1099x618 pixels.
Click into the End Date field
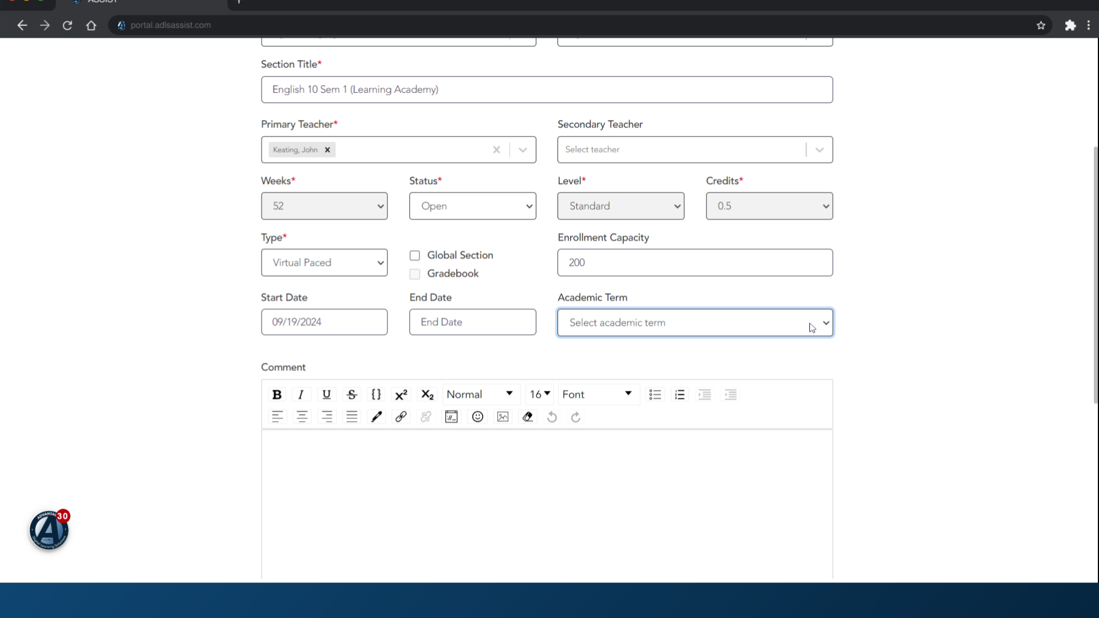[472, 322]
